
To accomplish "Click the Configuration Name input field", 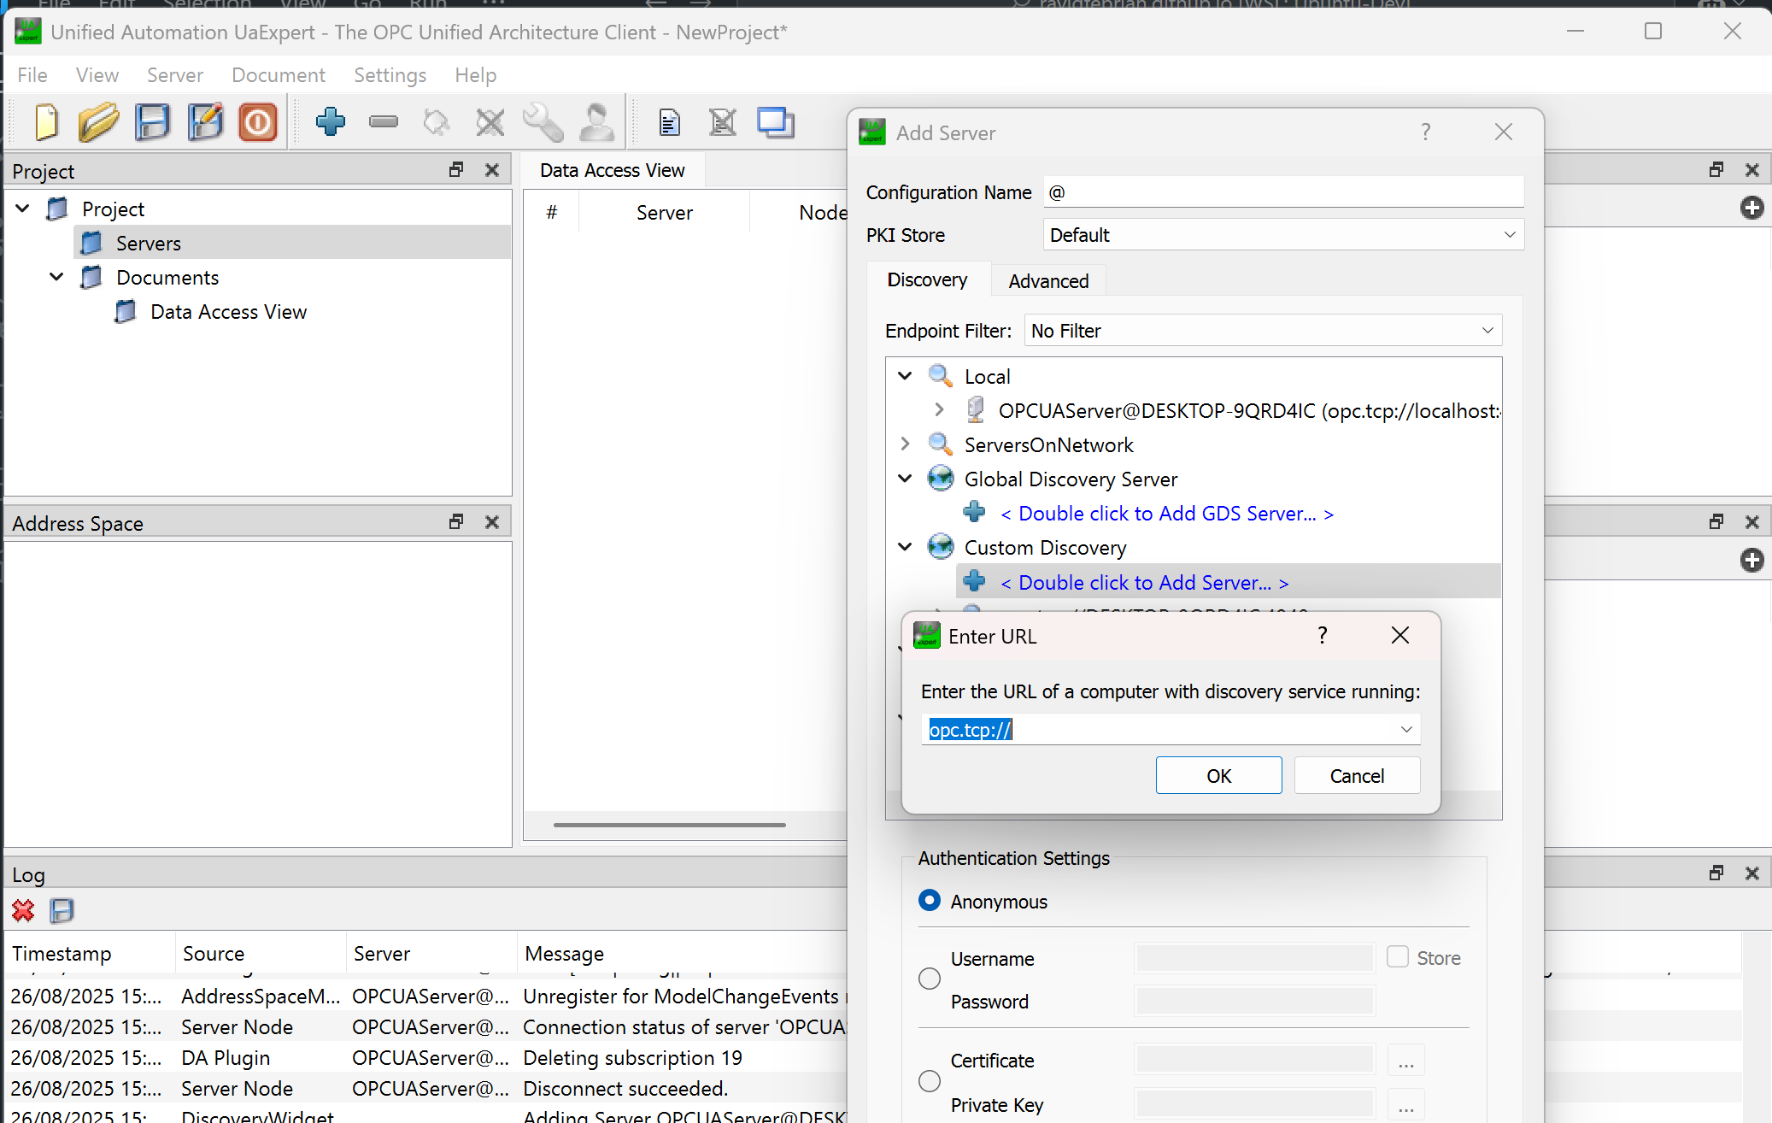I will 1282,192.
